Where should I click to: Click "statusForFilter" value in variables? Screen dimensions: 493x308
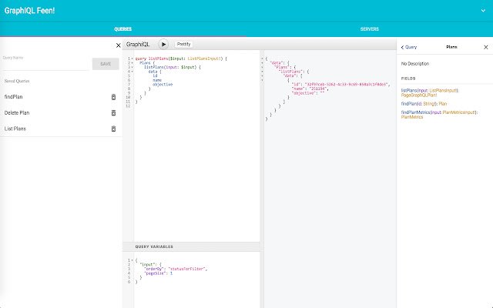186,269
